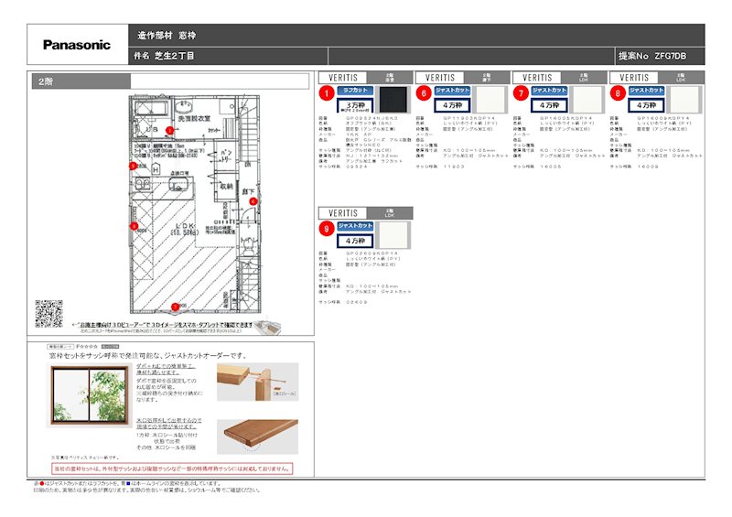Click the brown wooden board image
The height and width of the screenshot is (517, 732).
pyautogui.click(x=258, y=436)
